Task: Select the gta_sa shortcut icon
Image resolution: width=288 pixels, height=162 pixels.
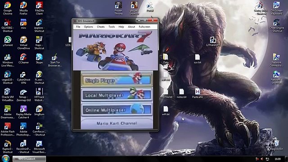Action: [x=134, y=9]
